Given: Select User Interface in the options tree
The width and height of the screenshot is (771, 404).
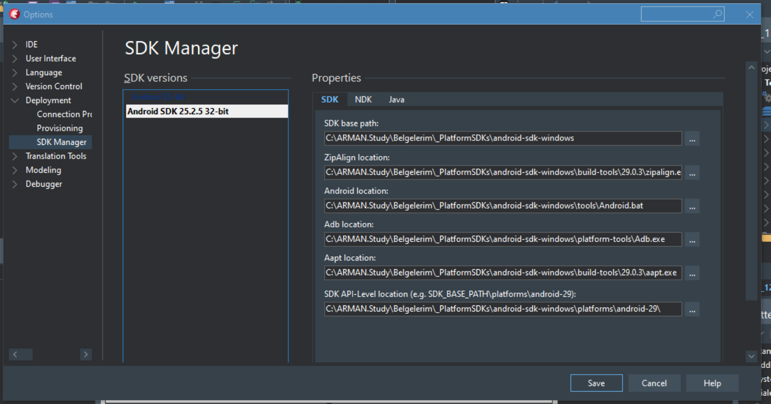Looking at the screenshot, I should point(51,59).
